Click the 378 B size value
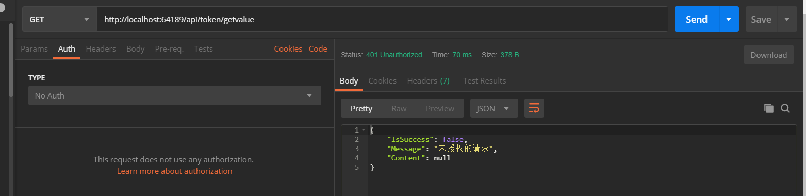The image size is (806, 196). [509, 55]
